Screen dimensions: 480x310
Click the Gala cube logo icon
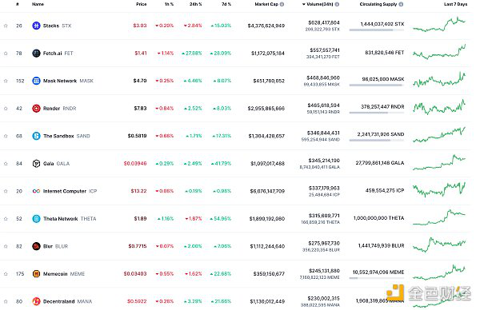tap(36, 164)
